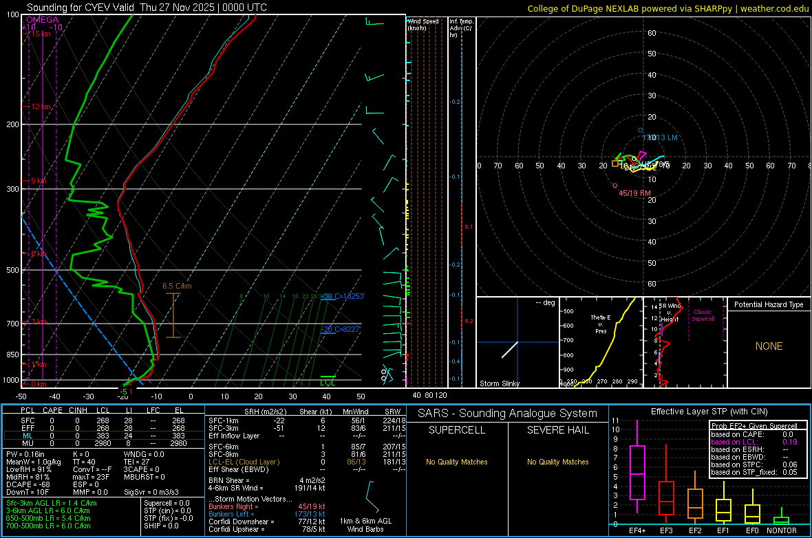The image size is (812, 538).
Task: Click the 'LowRH = 91%' value
Action: 28,469
